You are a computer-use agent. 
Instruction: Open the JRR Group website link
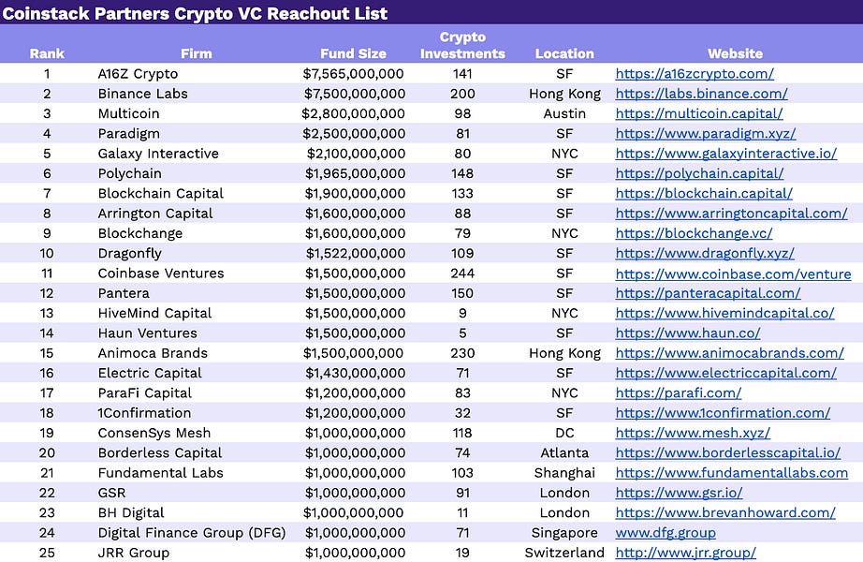coord(684,553)
